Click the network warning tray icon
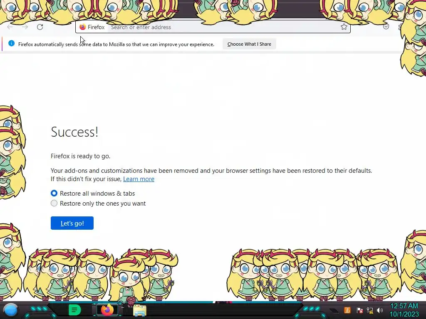 tap(370, 310)
